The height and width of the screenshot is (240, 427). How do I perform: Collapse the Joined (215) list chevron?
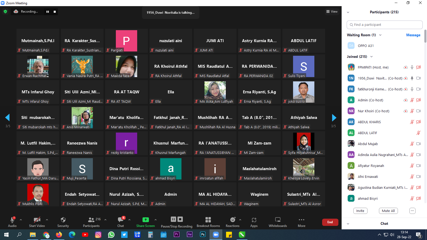(371, 57)
